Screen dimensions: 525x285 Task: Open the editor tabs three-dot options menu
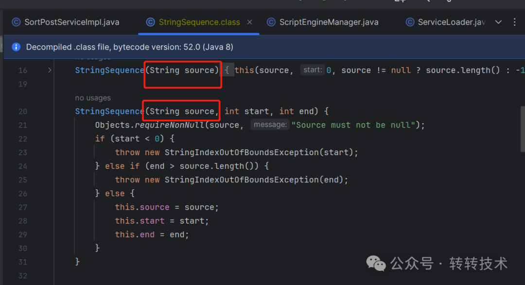[x=515, y=22]
